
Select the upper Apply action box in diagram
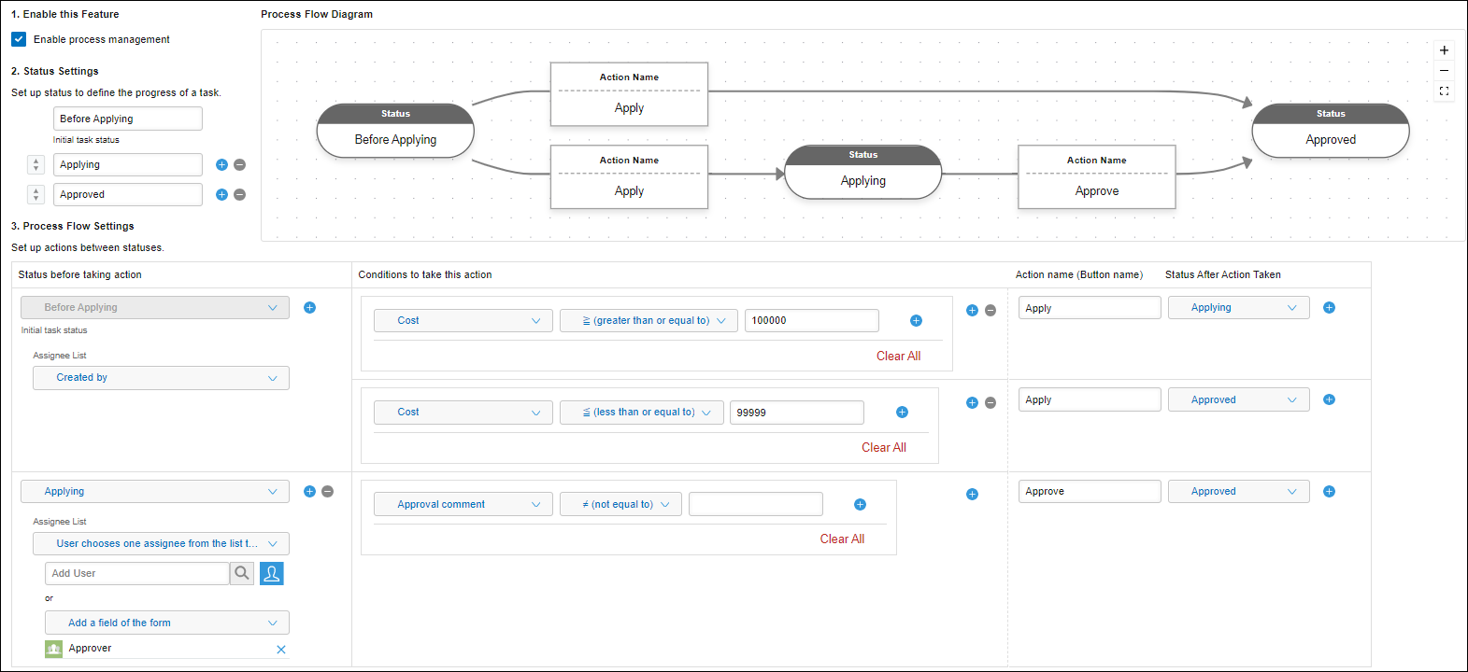(x=629, y=94)
